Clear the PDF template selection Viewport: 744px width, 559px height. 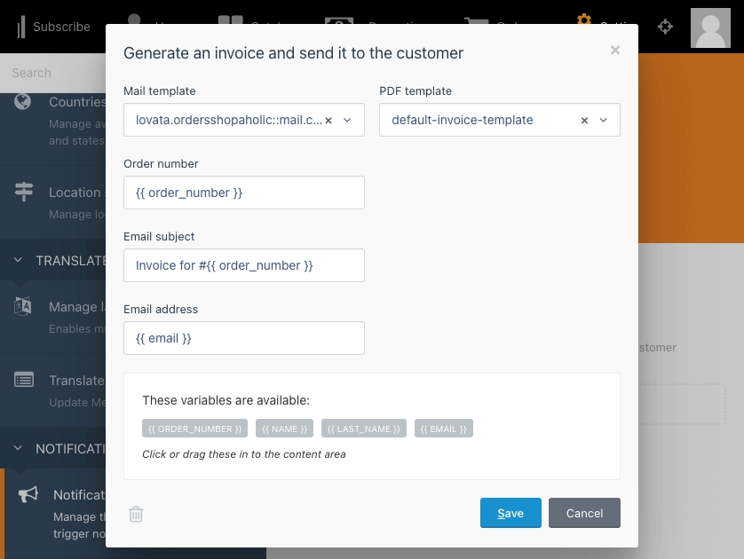coord(584,121)
